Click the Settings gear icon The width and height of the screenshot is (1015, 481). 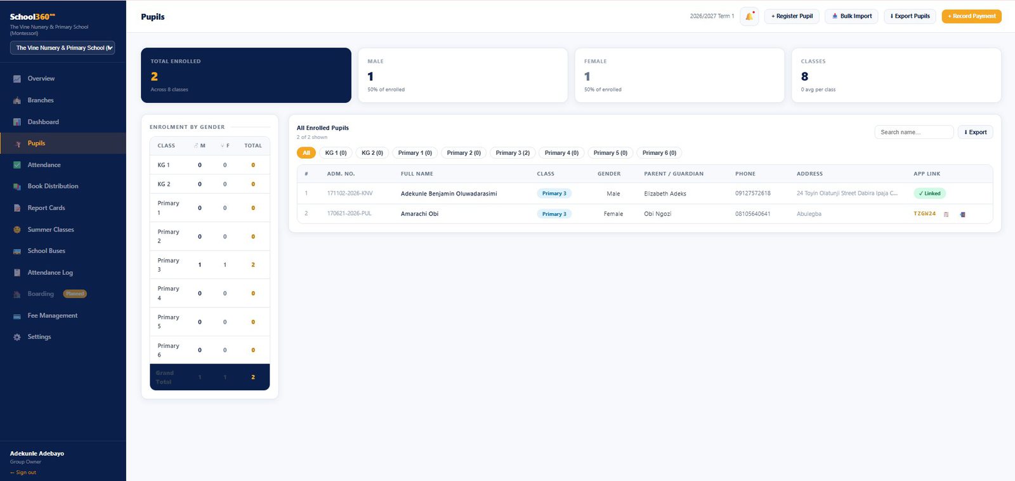17,337
